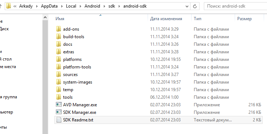The width and height of the screenshot is (267, 134).
Task: Select the docs folder name
Action: pos(67,44)
